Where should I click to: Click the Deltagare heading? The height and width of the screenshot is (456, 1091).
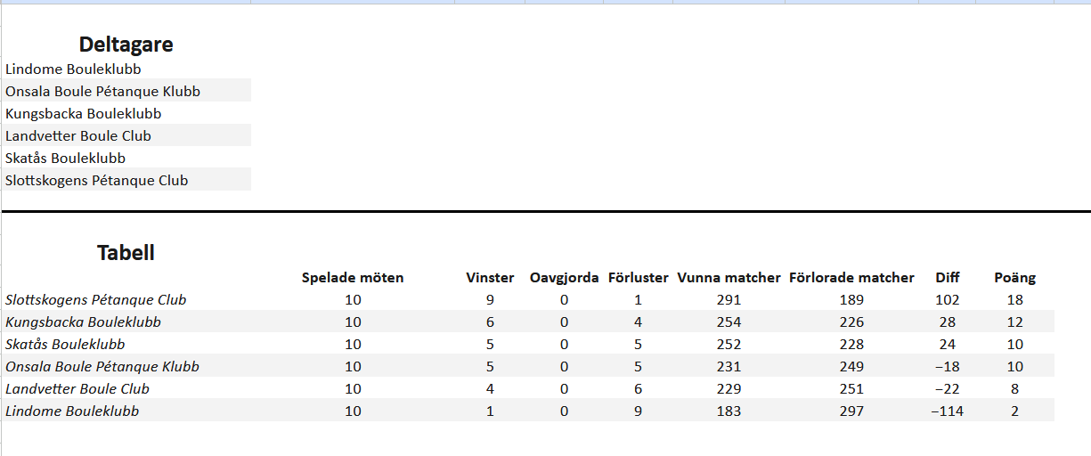pos(126,45)
